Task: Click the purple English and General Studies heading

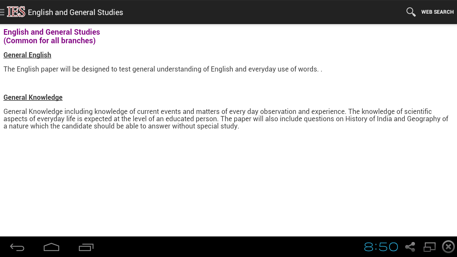Action: point(51,32)
